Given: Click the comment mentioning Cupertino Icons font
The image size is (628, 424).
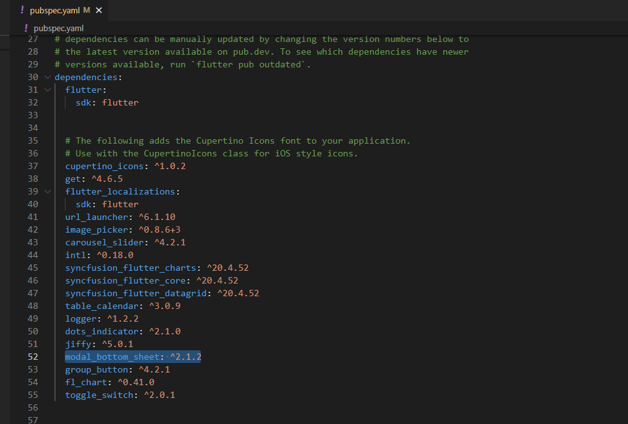Looking at the screenshot, I should (238, 141).
